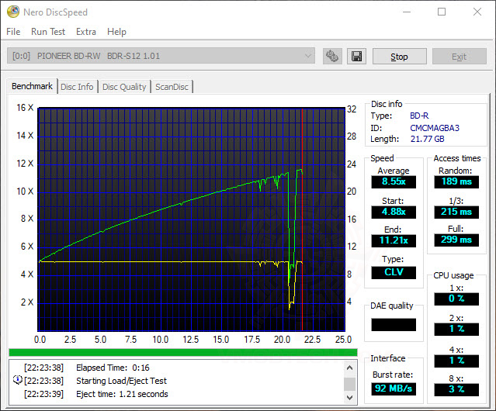Click the Exit button
The width and height of the screenshot is (496, 411).
(x=460, y=57)
